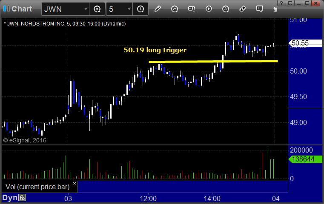Toggle the time lock icon beside Dyn
This screenshot has width=324, height=204.
[22, 198]
